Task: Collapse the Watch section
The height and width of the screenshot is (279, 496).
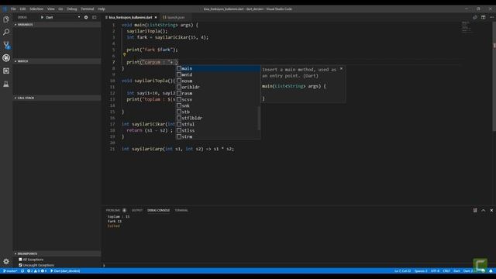Action: click(x=57, y=61)
